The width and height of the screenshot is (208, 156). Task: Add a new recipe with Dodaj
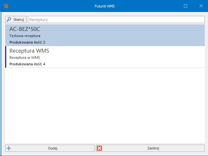click(x=52, y=148)
